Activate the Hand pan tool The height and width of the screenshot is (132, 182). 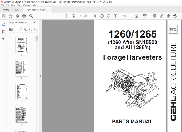tap(102, 16)
